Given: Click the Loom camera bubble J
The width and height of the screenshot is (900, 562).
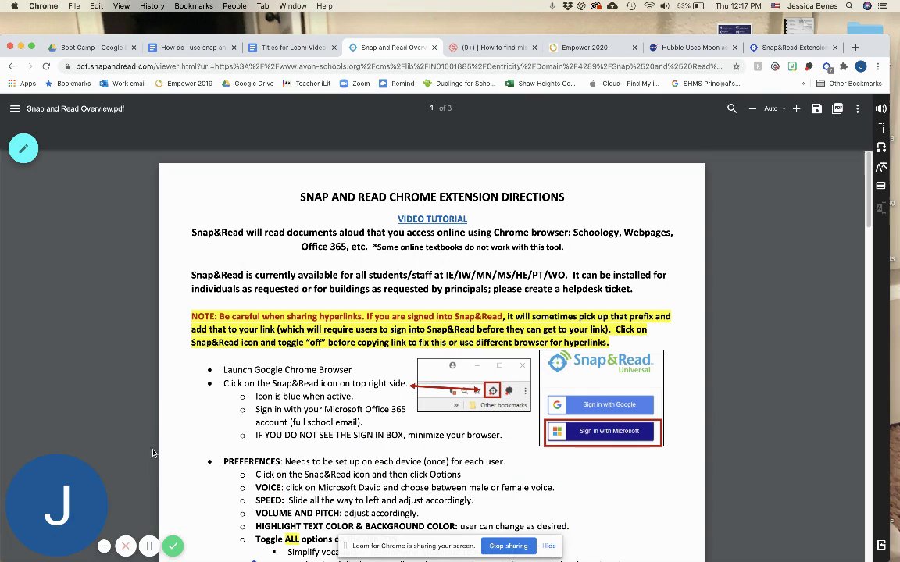Looking at the screenshot, I should (x=56, y=505).
